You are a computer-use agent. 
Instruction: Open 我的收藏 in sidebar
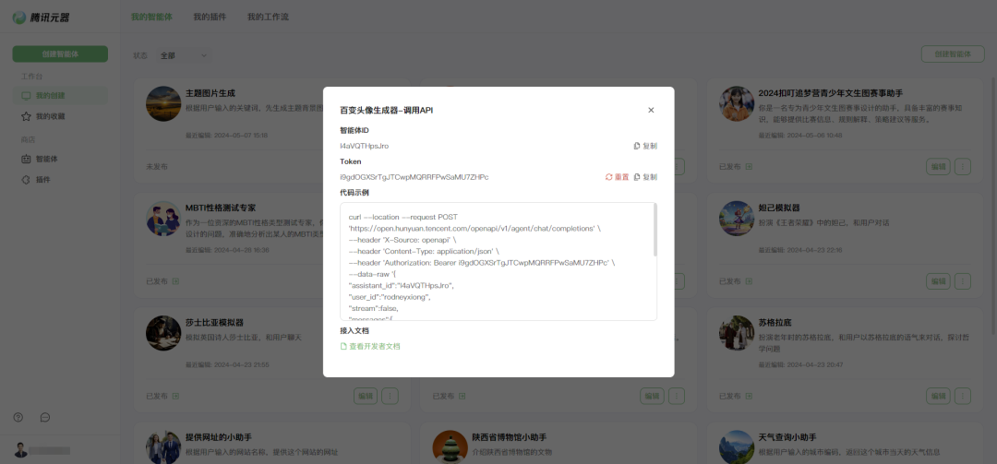pos(60,116)
